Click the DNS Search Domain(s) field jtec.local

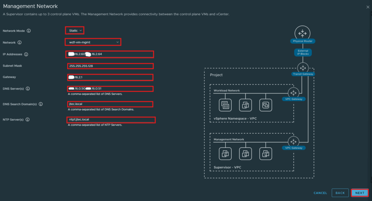[110, 104]
